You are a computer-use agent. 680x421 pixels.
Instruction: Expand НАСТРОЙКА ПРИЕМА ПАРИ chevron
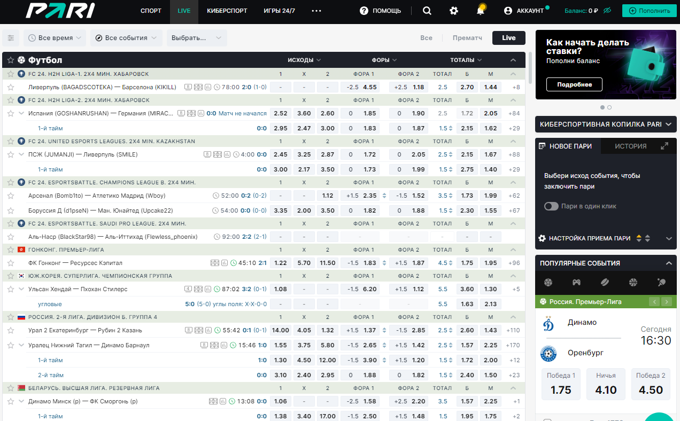click(668, 238)
